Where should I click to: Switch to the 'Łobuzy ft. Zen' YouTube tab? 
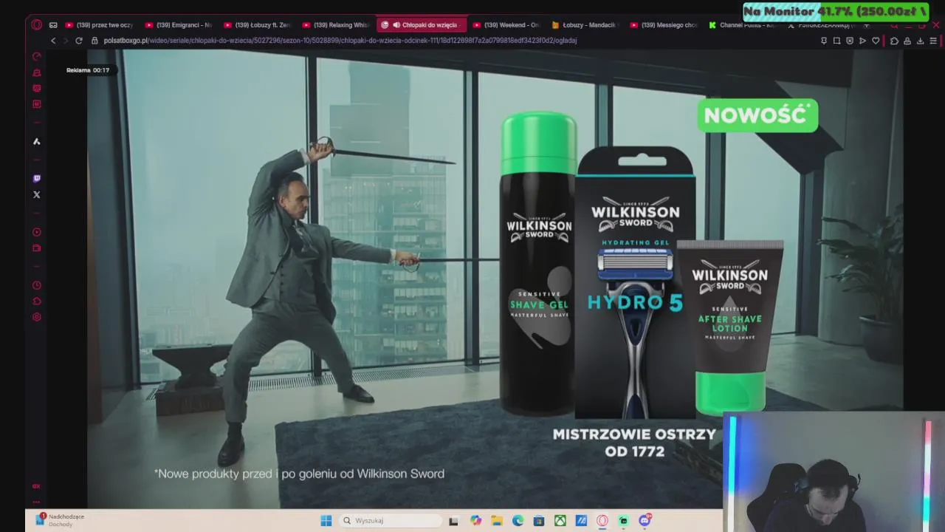pyautogui.click(x=257, y=25)
